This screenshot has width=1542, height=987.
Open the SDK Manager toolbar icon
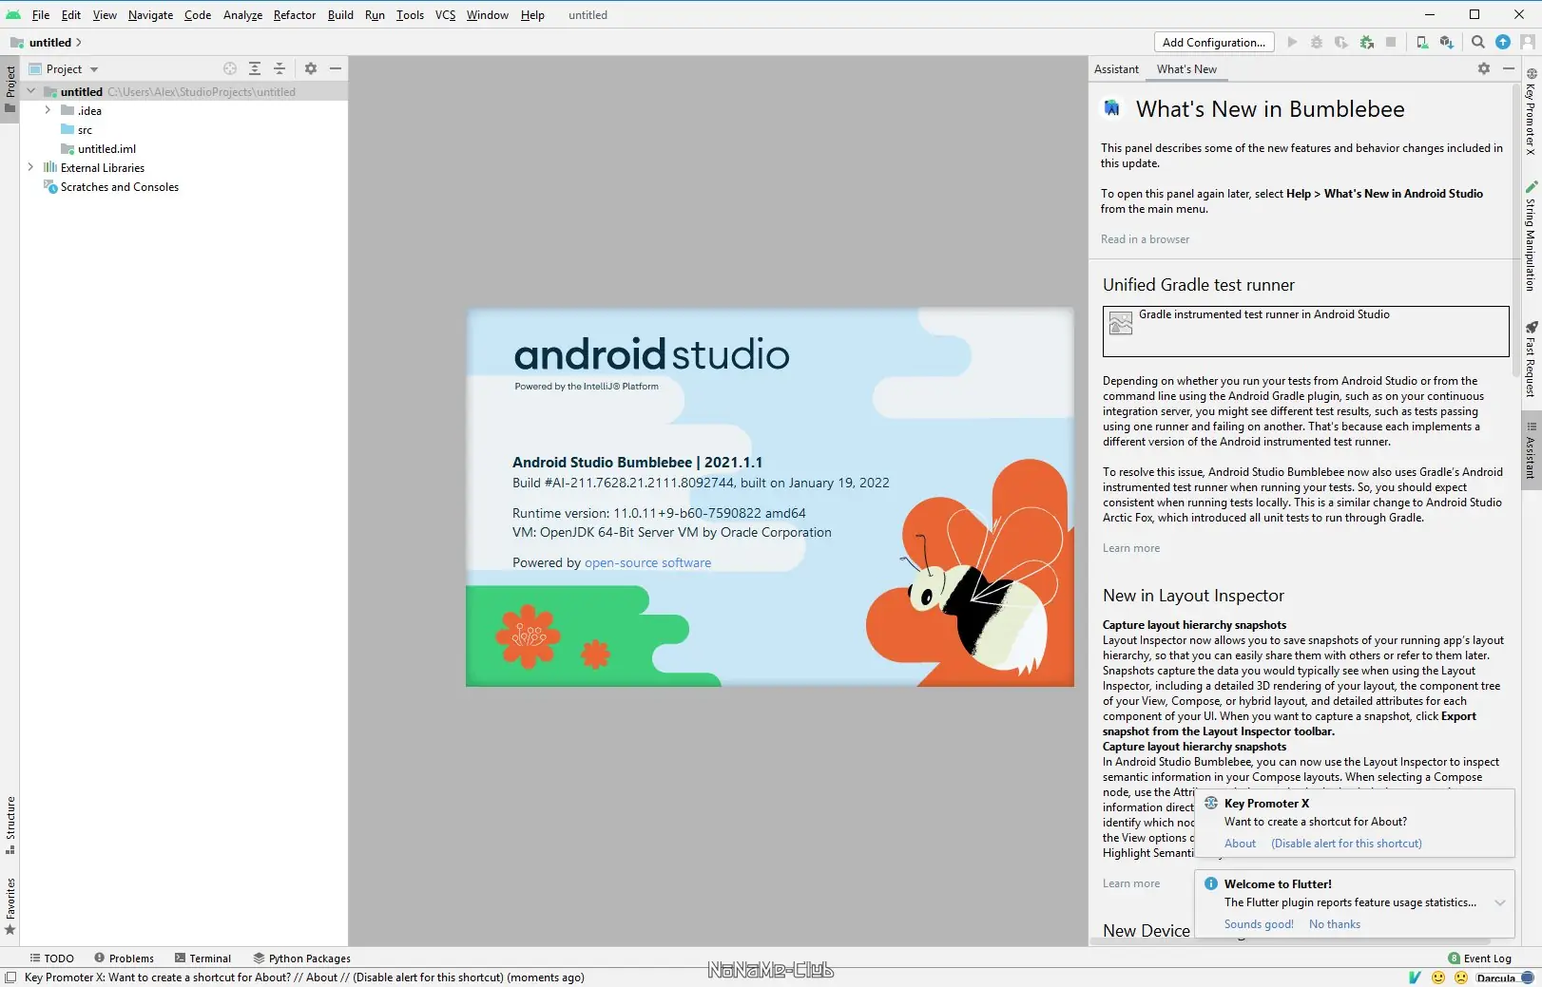click(x=1446, y=43)
